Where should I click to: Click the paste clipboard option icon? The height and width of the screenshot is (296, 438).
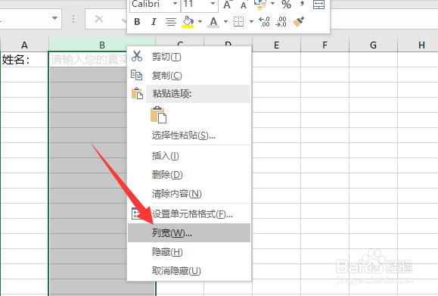point(158,114)
